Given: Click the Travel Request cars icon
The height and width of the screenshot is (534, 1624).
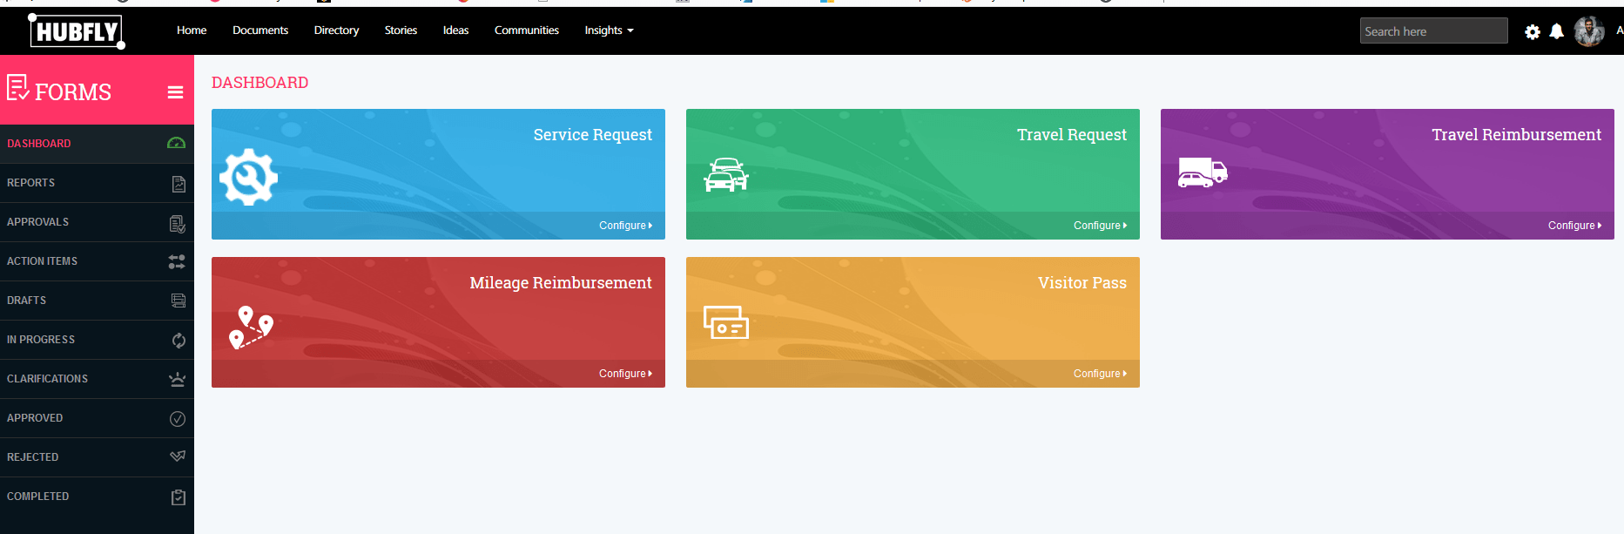Looking at the screenshot, I should click(x=726, y=175).
